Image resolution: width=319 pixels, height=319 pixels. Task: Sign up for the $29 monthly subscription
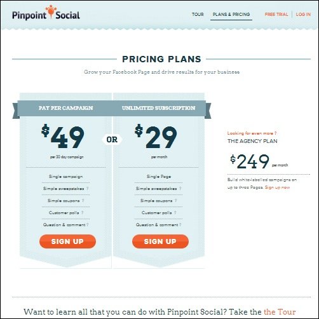point(160,241)
